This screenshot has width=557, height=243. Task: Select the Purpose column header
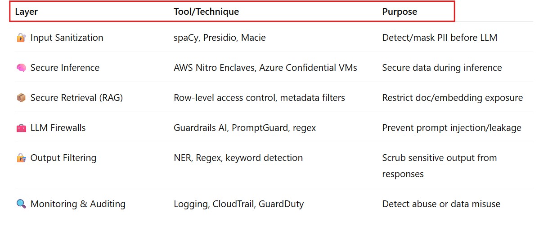pyautogui.click(x=400, y=12)
